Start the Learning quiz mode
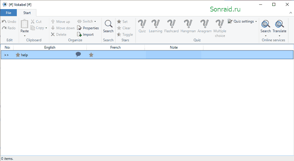Image resolution: width=294 pixels, height=161 pixels. point(155,26)
